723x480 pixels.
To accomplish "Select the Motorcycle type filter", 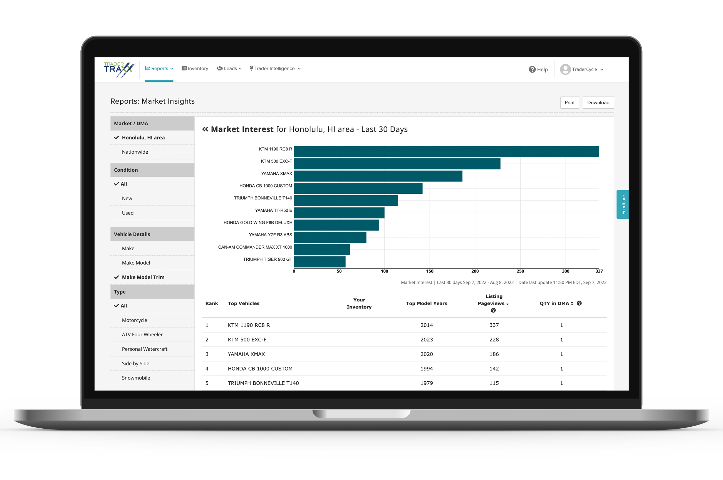I will tap(152, 320).
